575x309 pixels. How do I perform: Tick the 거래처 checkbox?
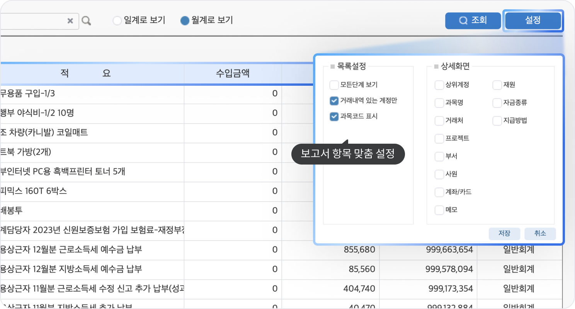[439, 121]
